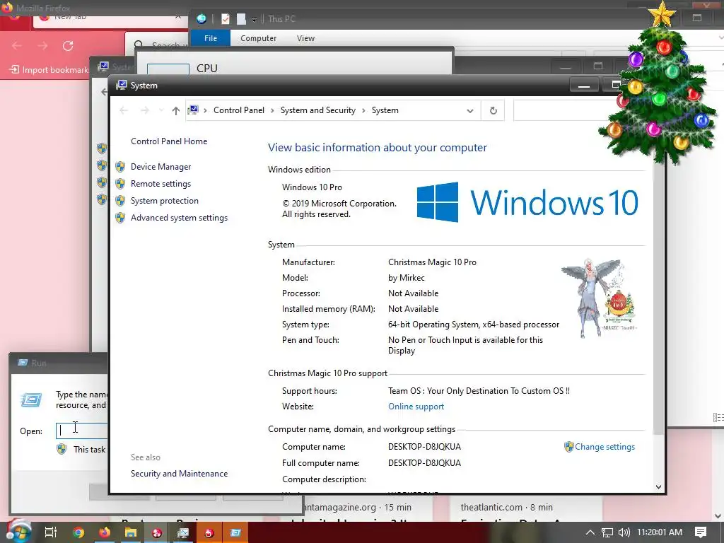Viewport: 724px width, 543px height.
Task: Open Customize Quick Access Toolbar dropdown in This PC
Action: click(254, 19)
